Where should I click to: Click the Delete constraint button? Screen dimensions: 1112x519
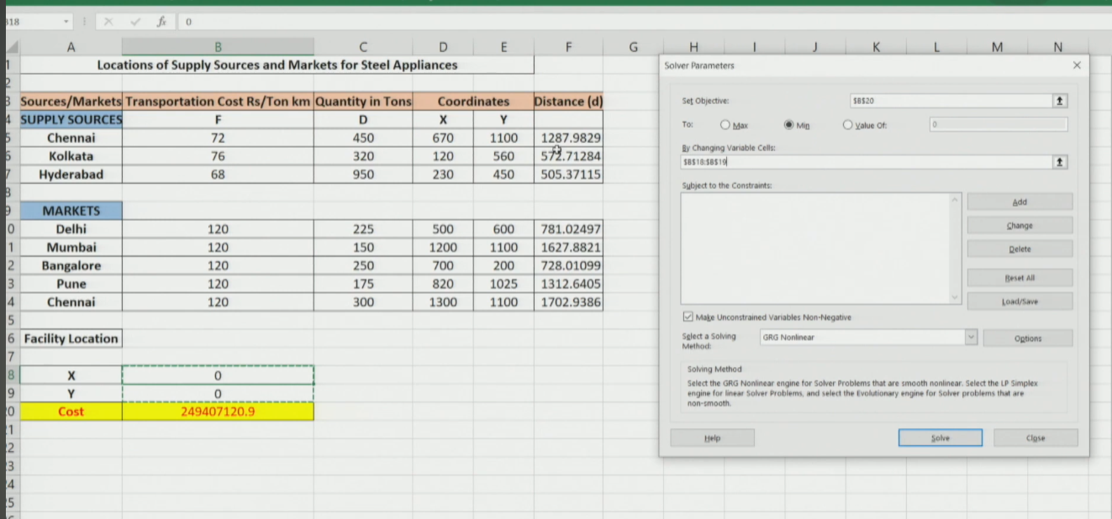pyautogui.click(x=1020, y=249)
